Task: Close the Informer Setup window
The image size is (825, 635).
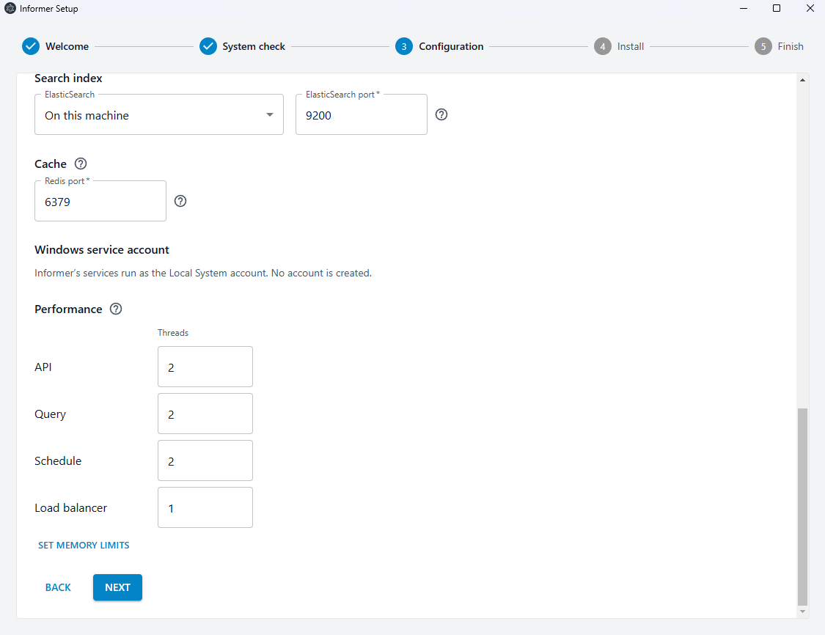Action: (x=810, y=8)
